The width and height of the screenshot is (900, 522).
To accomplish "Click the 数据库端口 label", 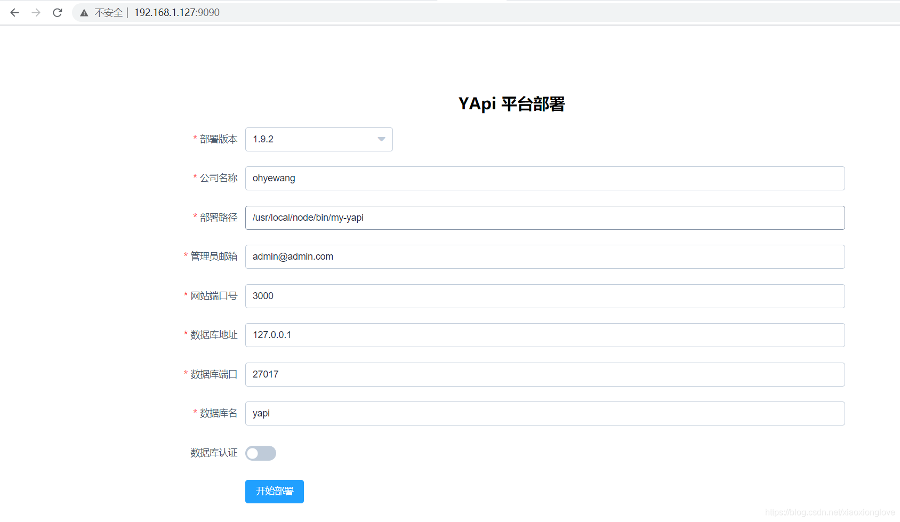I will pyautogui.click(x=214, y=374).
